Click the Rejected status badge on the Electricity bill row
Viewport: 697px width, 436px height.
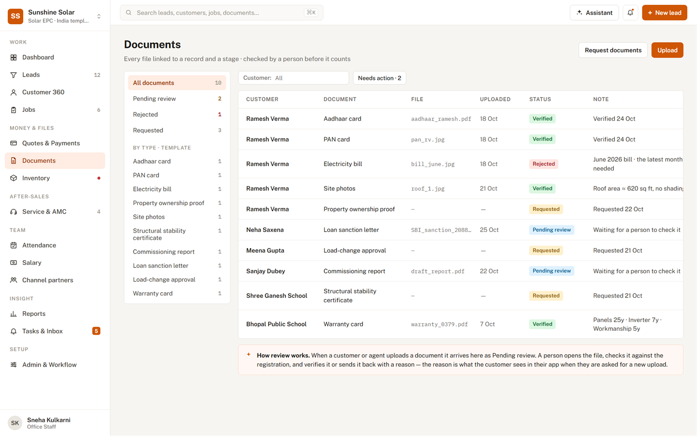point(544,164)
